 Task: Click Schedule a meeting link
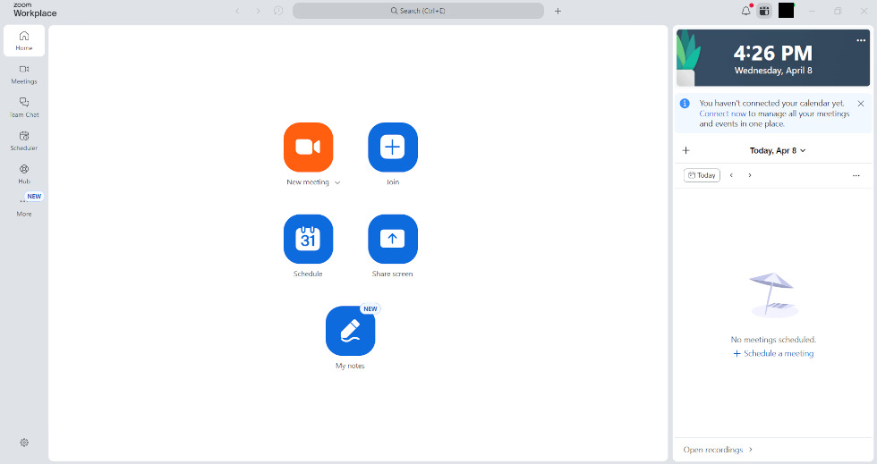click(773, 353)
